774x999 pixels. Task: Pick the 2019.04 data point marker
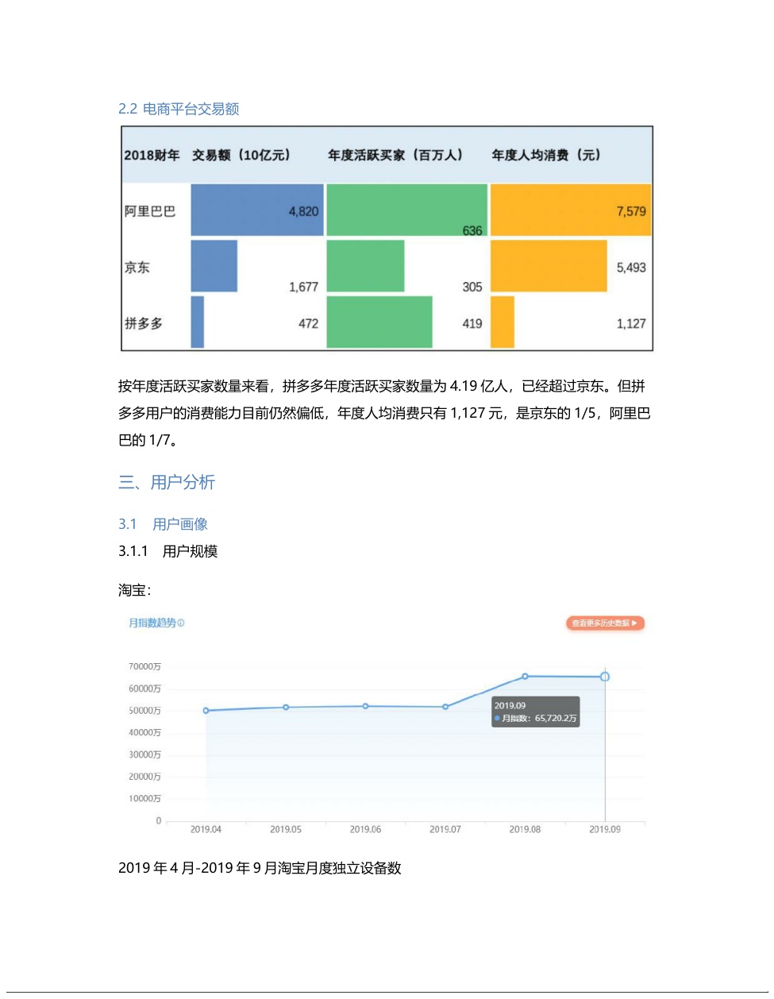[x=206, y=711]
